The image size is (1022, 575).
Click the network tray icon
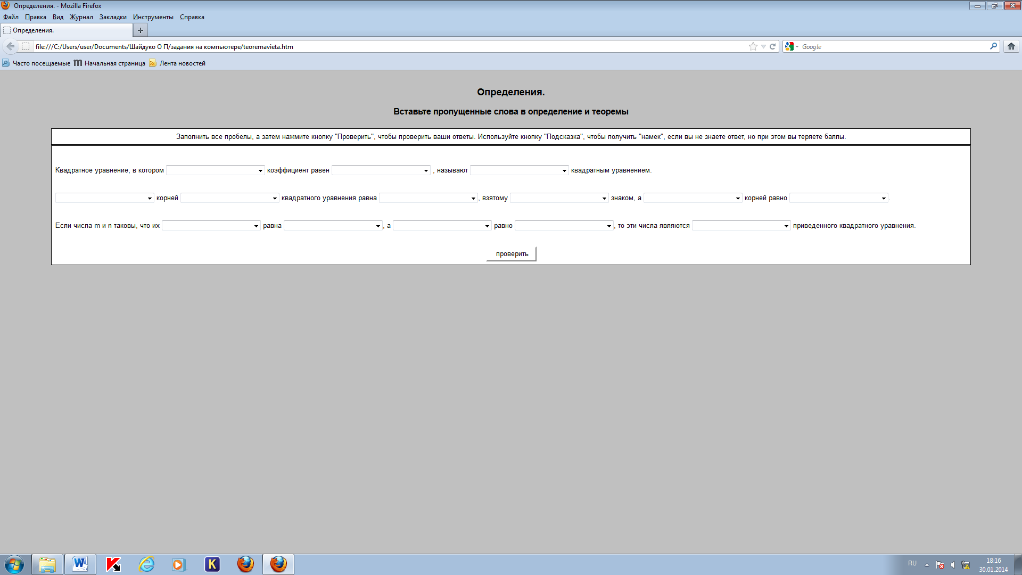966,565
